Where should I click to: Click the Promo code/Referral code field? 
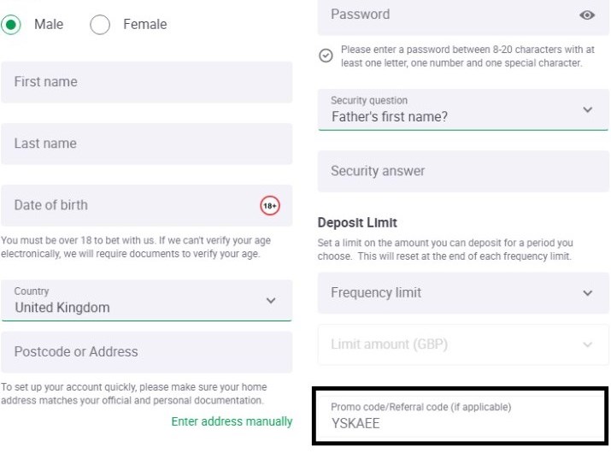460,415
